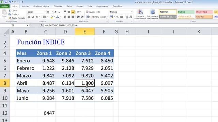The image size is (218, 122).
Task: Set middle vertical alignment
Action: [69, 12]
